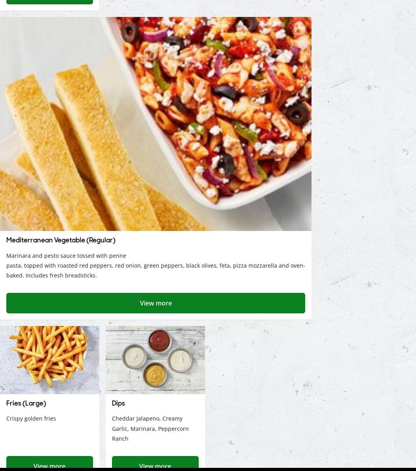Click the black olive slices in the pasta photo
Viewport: 416px width, 471px height.
(297, 114)
